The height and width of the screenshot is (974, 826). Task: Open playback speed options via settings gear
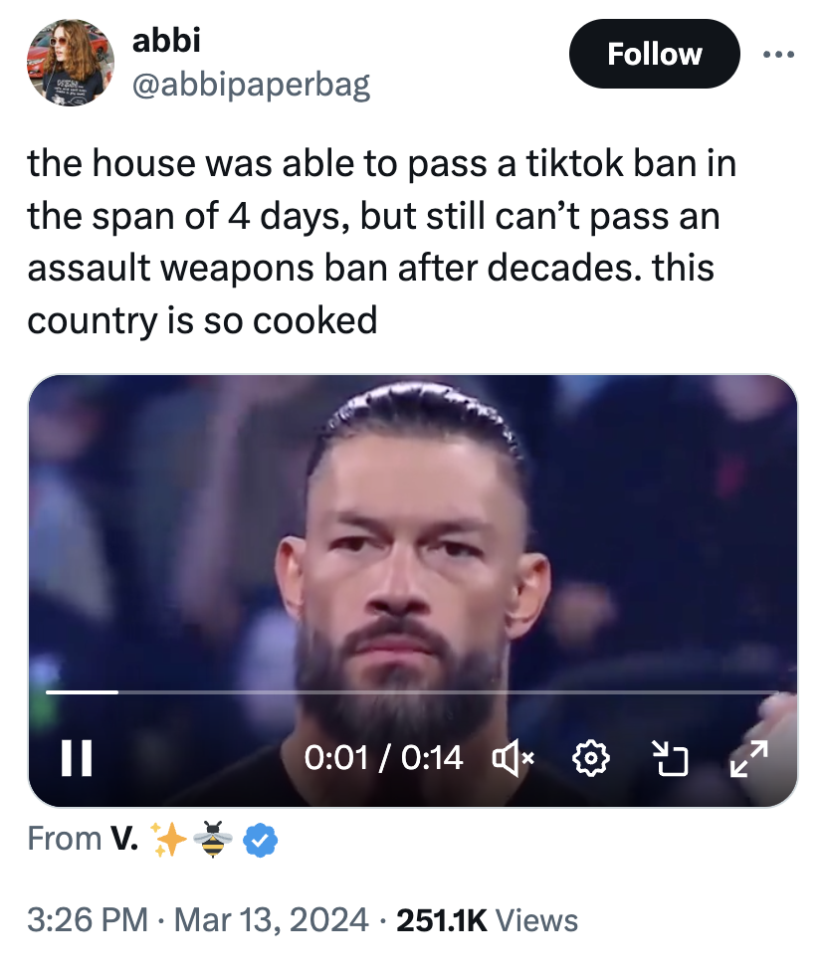click(x=590, y=759)
